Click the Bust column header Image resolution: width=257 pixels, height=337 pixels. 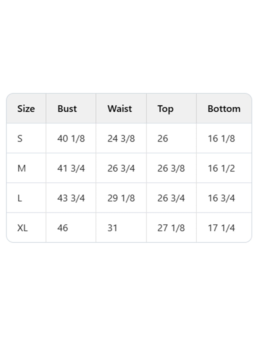67,109
